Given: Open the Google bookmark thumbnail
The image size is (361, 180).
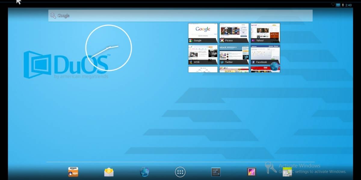Looking at the screenshot, I should tap(203, 33).
